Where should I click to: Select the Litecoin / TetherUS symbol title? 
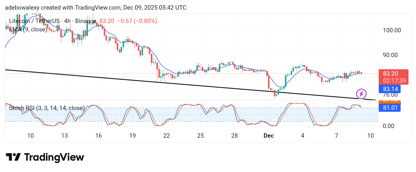(53, 21)
